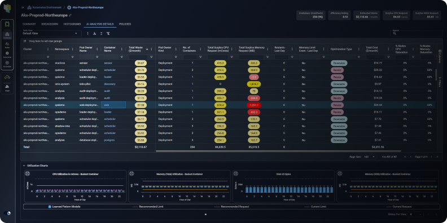Open the Columns side panel

click(440, 57)
